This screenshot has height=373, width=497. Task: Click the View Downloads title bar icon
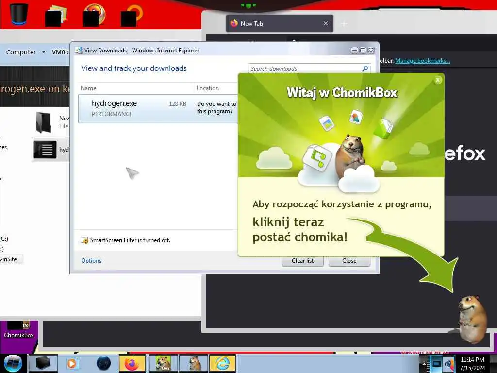click(79, 50)
